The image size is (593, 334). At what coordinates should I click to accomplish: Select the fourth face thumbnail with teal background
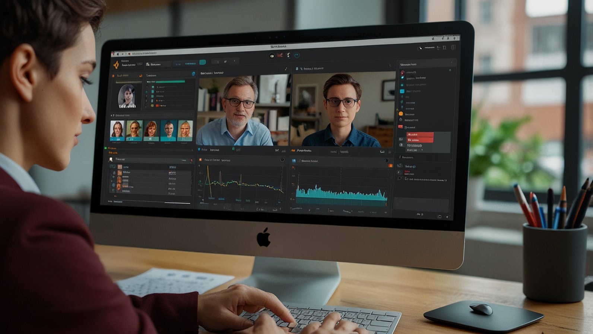(169, 130)
